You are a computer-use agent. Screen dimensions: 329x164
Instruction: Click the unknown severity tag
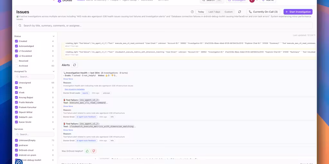[106, 93]
